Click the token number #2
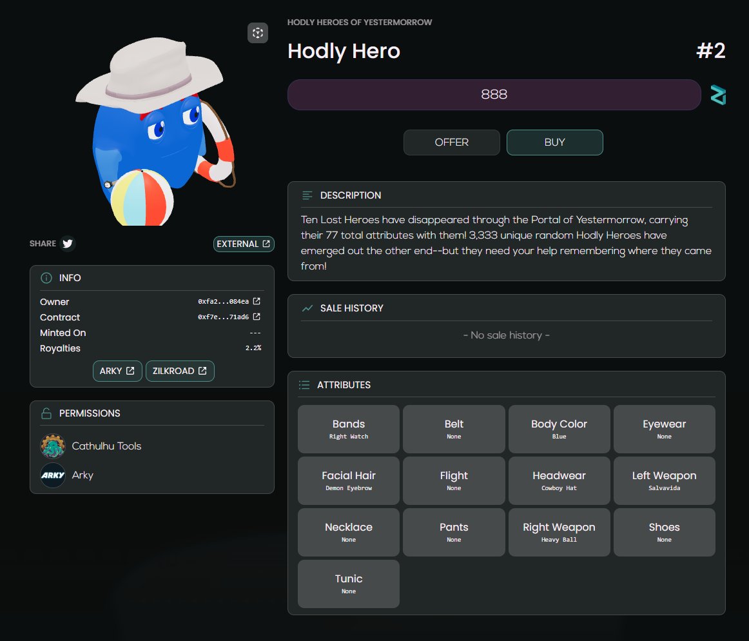749x641 pixels. click(x=711, y=51)
